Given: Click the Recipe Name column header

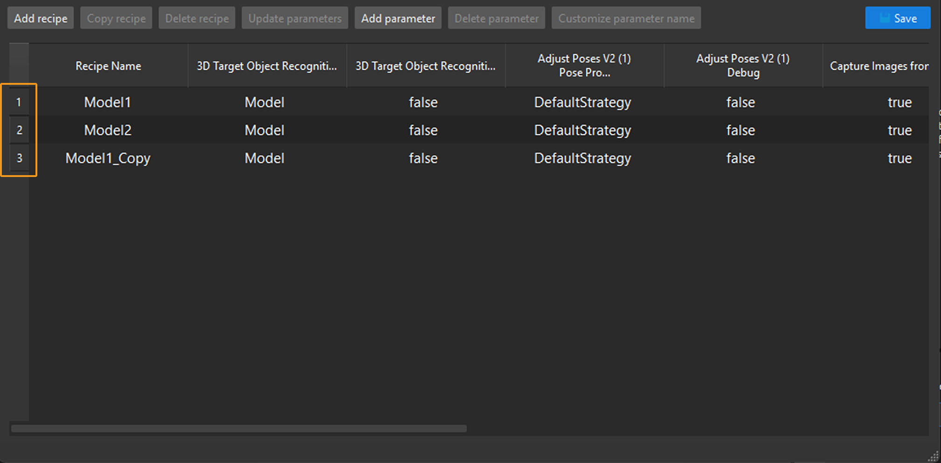Looking at the screenshot, I should 108,66.
